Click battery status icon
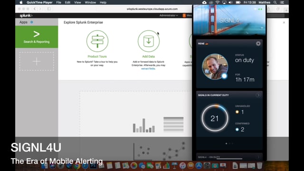 (238, 2)
